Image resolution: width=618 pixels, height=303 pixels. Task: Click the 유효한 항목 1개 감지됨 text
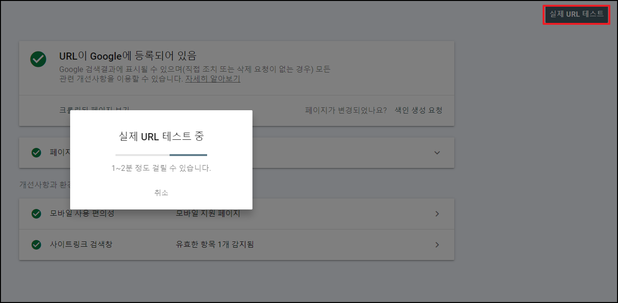coord(215,244)
